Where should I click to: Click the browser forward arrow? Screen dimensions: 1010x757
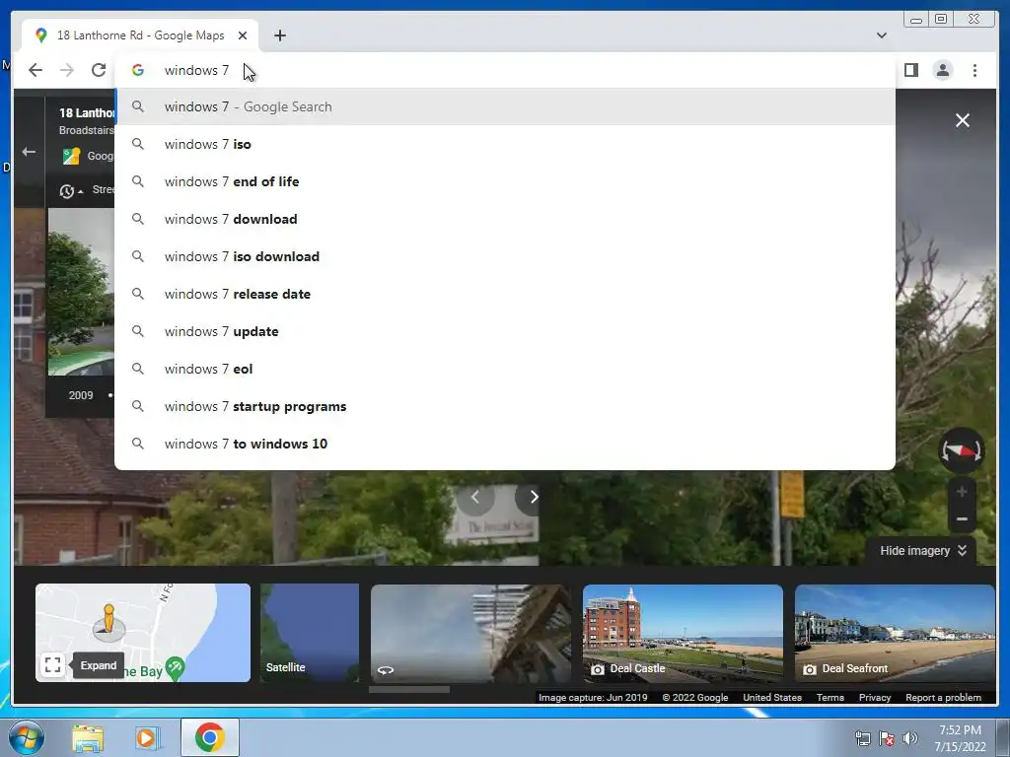tap(67, 70)
